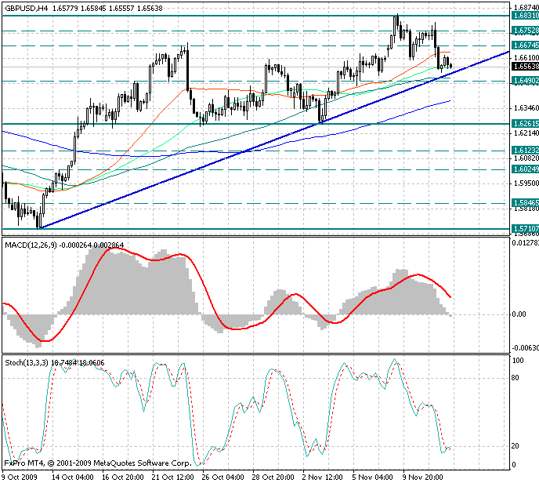This screenshot has height=483, width=539.
Task: Select the 1.62615 price level label
Action: point(525,124)
